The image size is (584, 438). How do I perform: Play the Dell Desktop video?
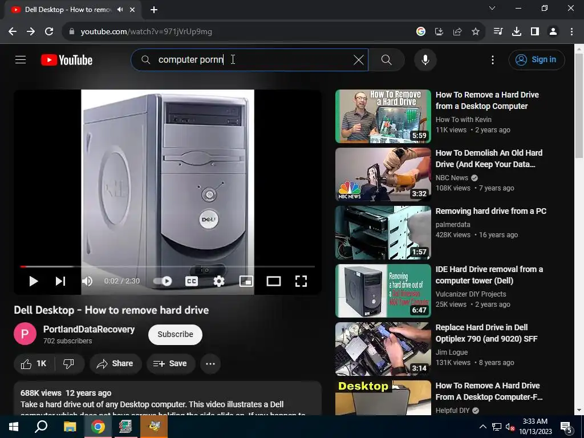[x=34, y=281]
